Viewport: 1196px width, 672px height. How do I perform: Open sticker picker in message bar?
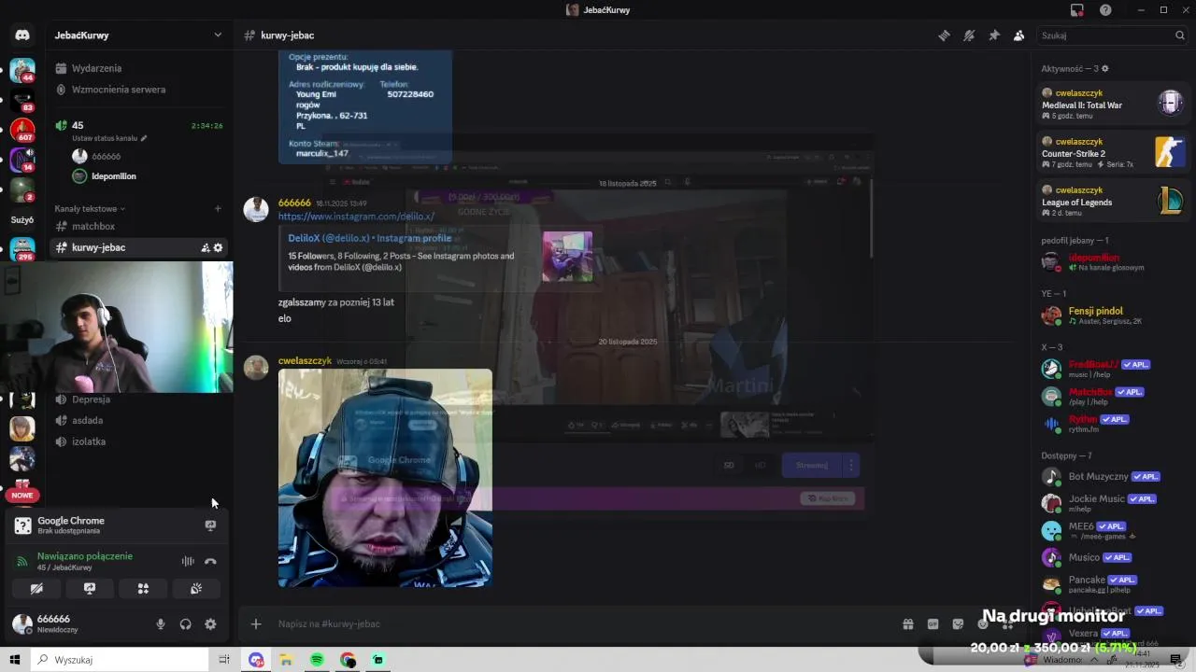pyautogui.click(x=958, y=623)
